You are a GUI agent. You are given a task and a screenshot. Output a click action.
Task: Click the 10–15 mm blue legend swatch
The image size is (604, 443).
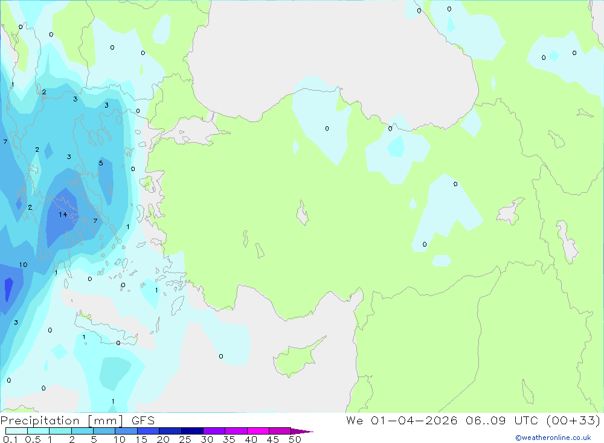pos(126,431)
